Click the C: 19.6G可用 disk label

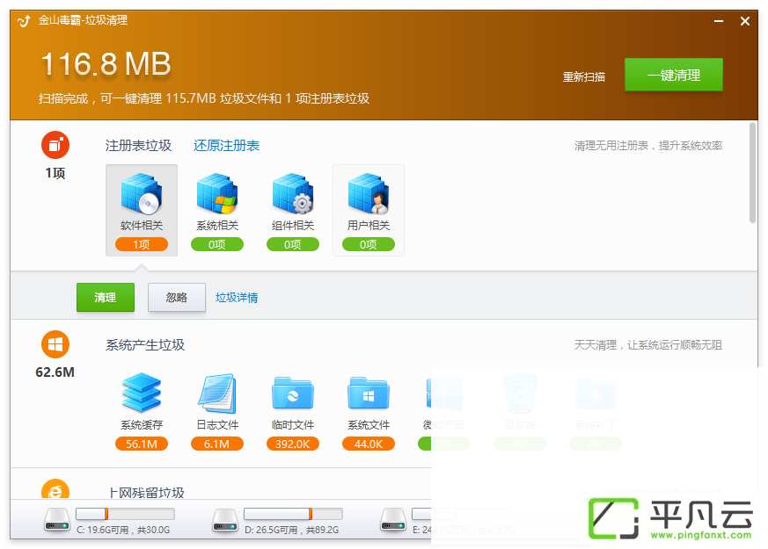pos(123,530)
